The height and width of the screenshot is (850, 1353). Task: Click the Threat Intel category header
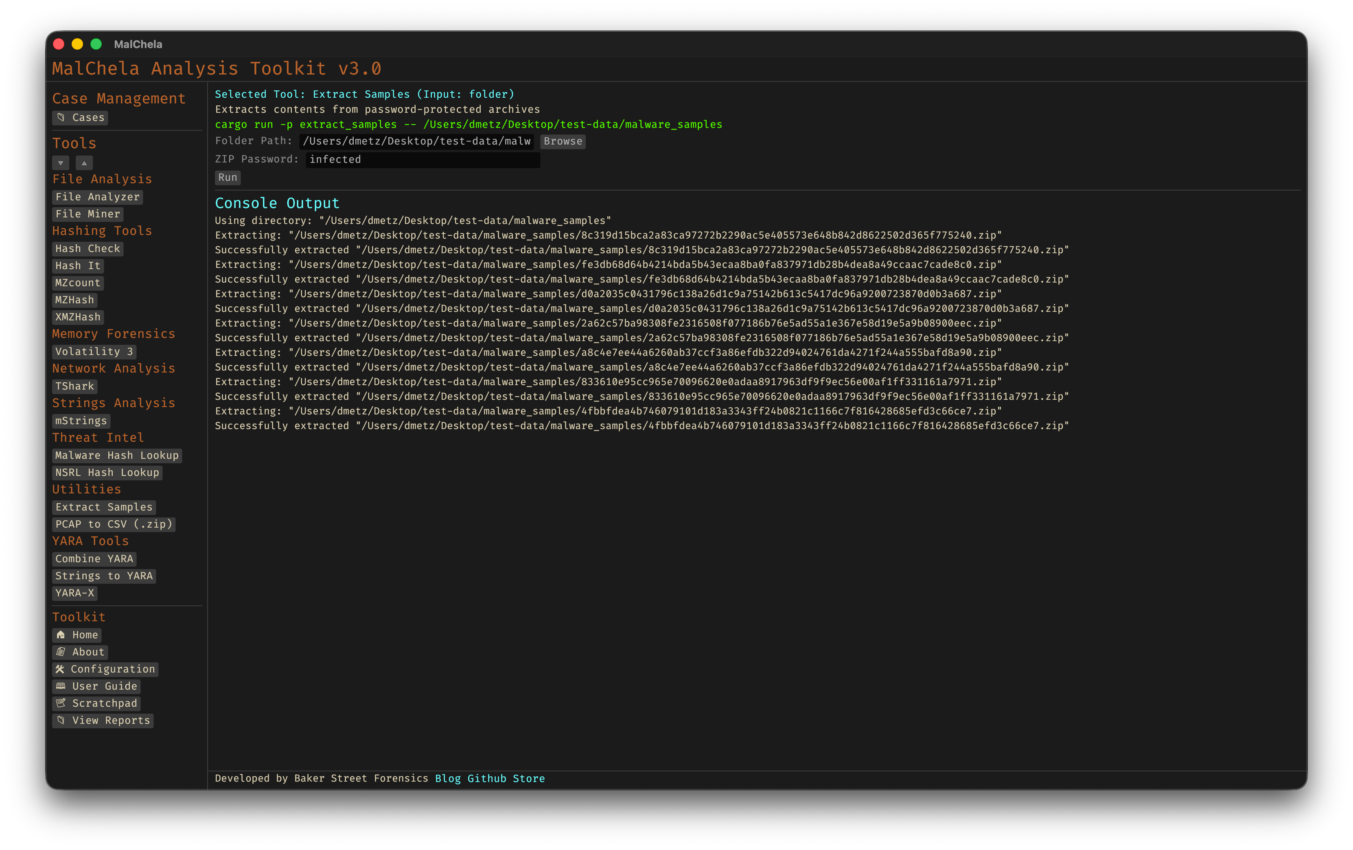point(98,438)
